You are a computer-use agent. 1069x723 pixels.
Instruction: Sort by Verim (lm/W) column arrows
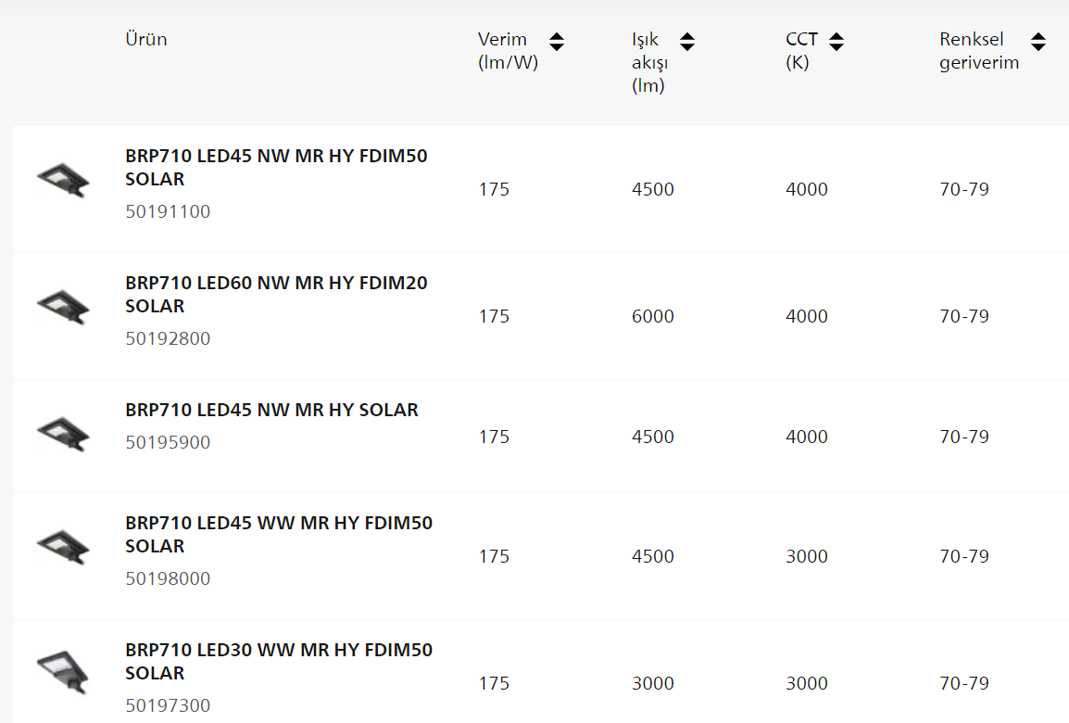(557, 42)
